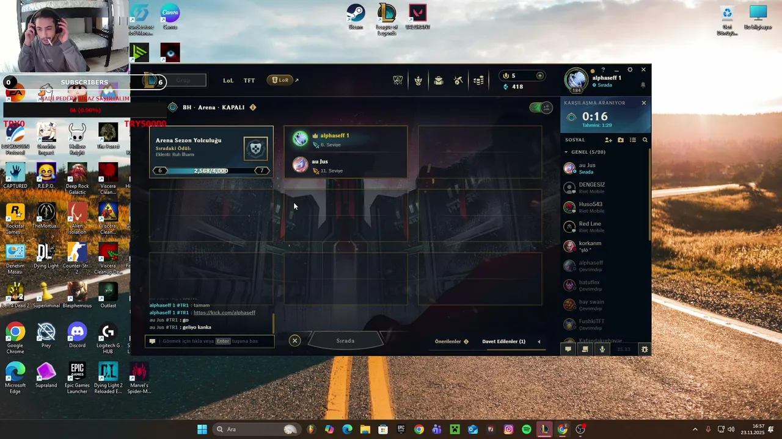Open the Loot chest icon
Viewport: 782px width, 439px height.
click(x=439, y=80)
